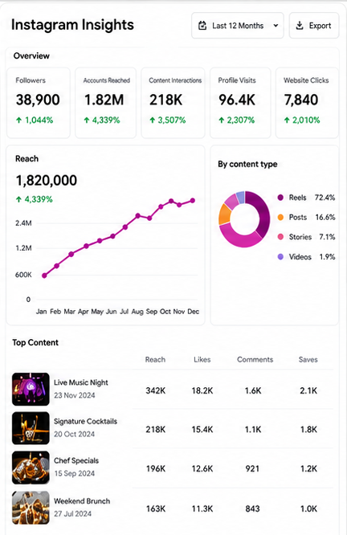Click the download icon on Export

[300, 26]
